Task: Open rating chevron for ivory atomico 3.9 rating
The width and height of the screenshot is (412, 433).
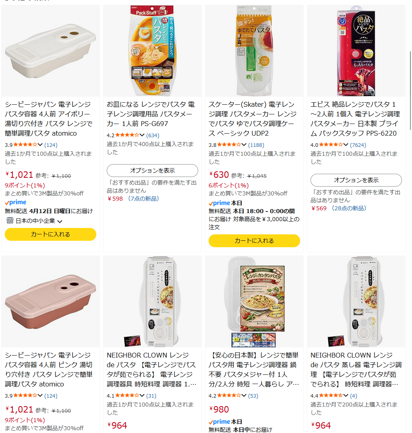Action: [40, 145]
